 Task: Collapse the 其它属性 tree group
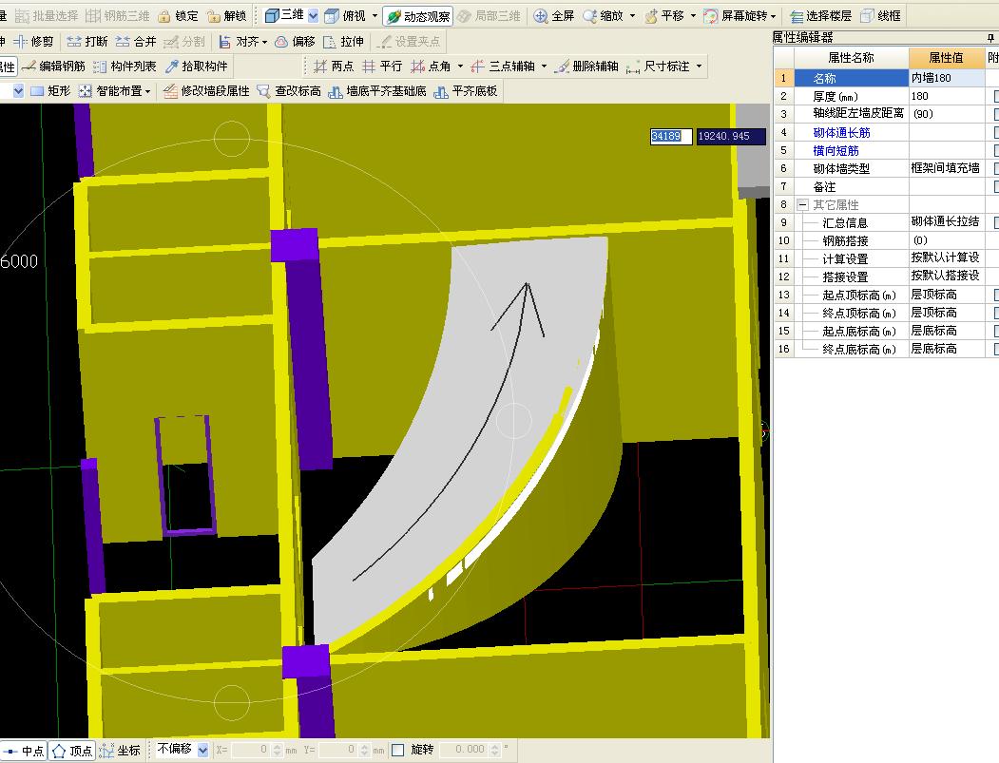[x=802, y=204]
